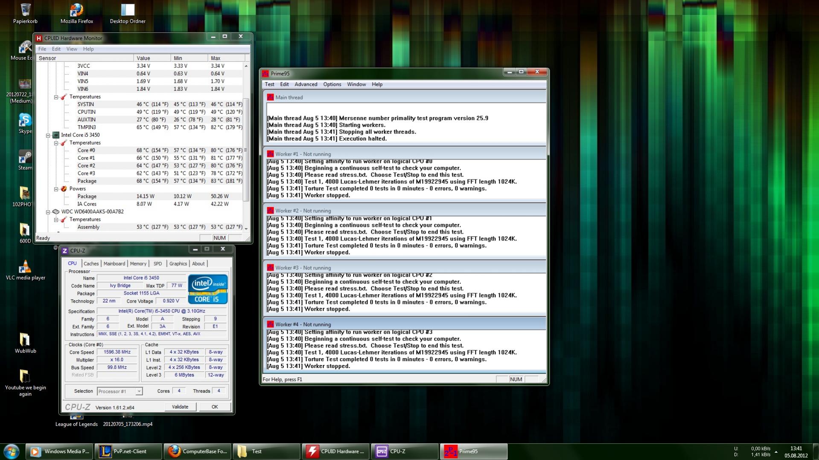
Task: Collapse the Intel Core i5 3450 tree node
Action: click(48, 135)
